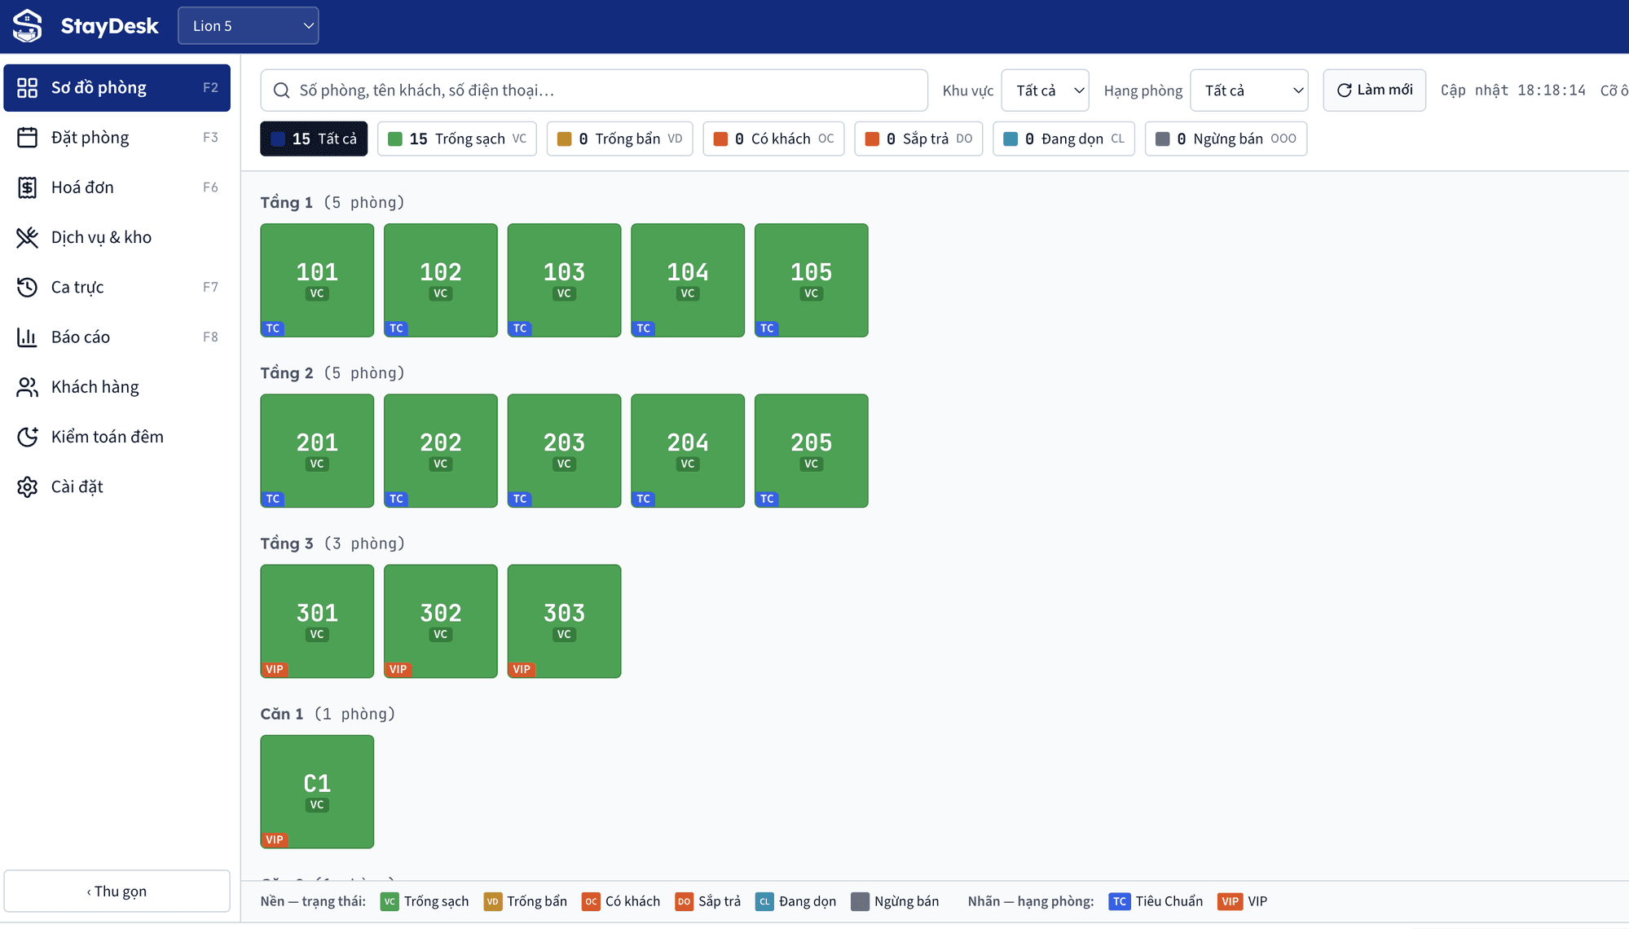Viewport: 1629px width, 929px height.
Task: Open VIP room 301 tile
Action: [317, 621]
